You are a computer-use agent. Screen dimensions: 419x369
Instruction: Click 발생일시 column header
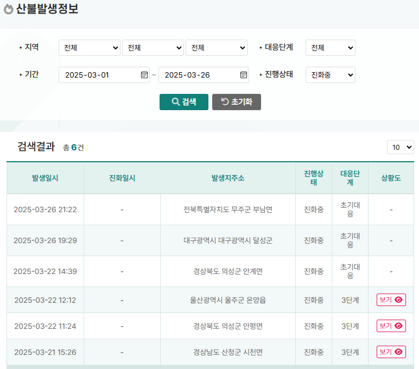click(45, 178)
